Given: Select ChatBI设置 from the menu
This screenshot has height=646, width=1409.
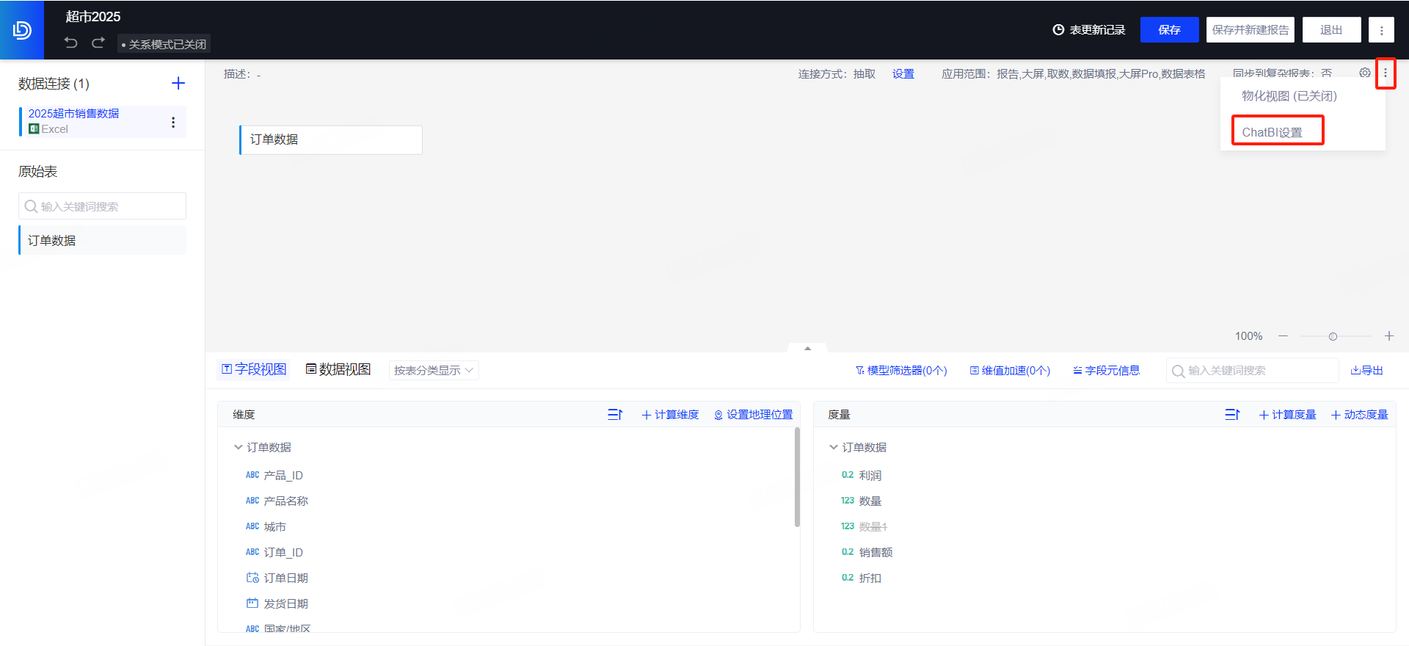Looking at the screenshot, I should click(1272, 132).
